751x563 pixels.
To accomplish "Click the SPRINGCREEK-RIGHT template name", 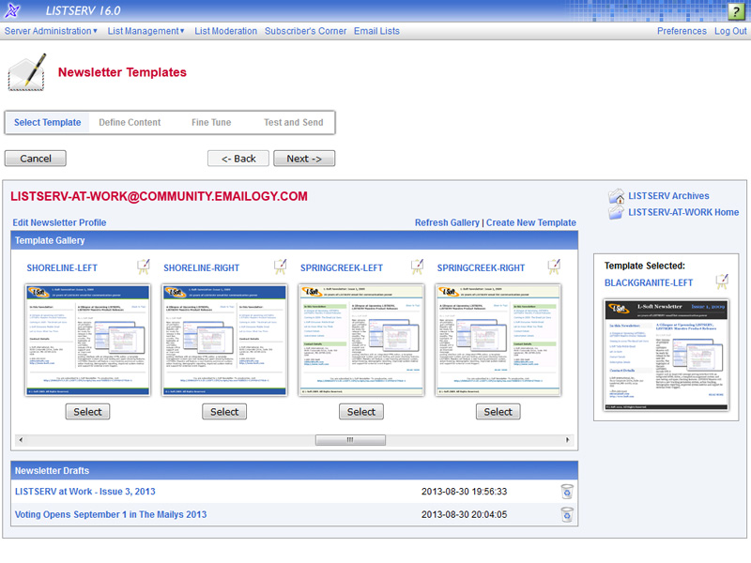I will [x=481, y=268].
